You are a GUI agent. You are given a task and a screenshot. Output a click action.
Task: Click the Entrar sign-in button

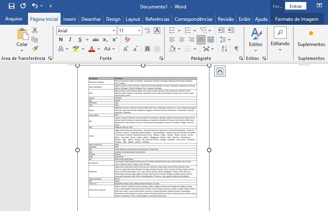296,6
